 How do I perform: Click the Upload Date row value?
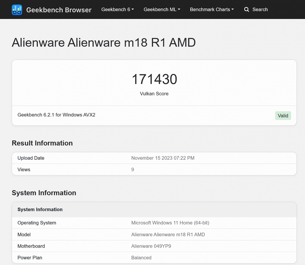pyautogui.click(x=163, y=158)
